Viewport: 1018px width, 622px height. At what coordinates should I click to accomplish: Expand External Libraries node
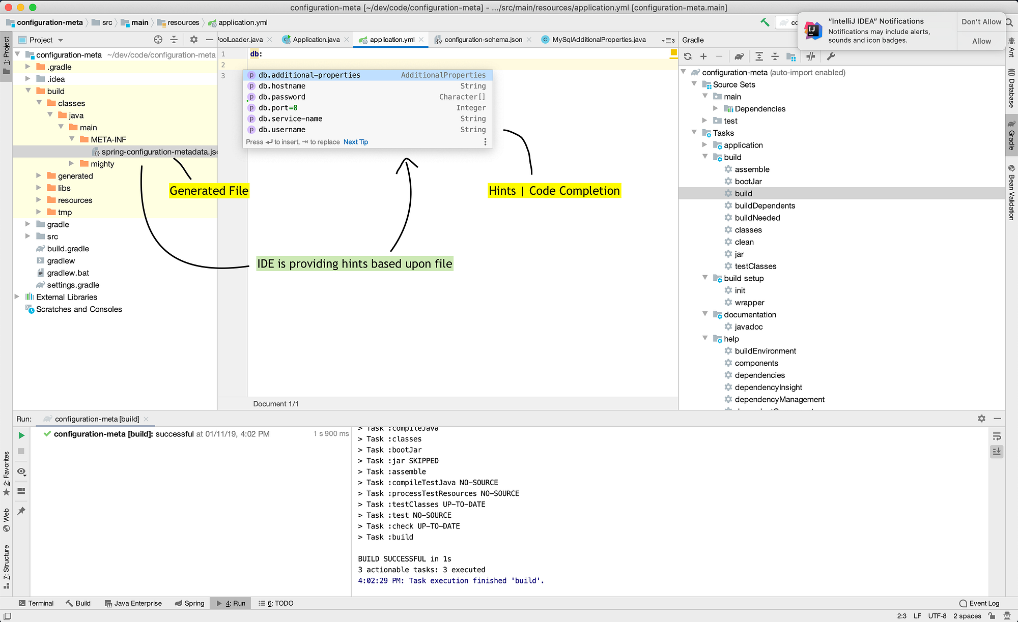coord(17,297)
